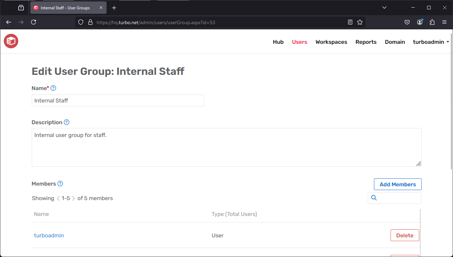Viewport: 453px width, 257px height.
Task: Click the Turbo logo icon
Action: point(11,41)
